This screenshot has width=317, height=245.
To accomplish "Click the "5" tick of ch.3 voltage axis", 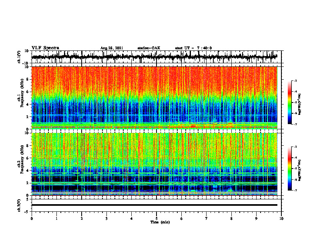I will 28,199.
